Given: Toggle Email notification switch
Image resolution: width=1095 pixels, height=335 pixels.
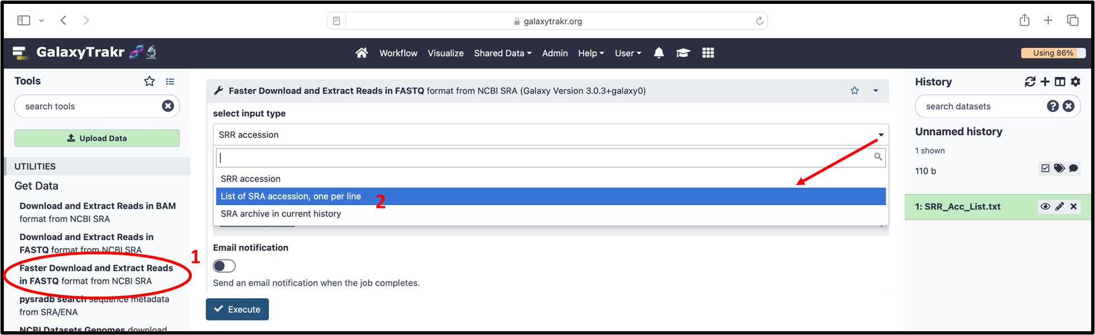Looking at the screenshot, I should click(x=224, y=266).
